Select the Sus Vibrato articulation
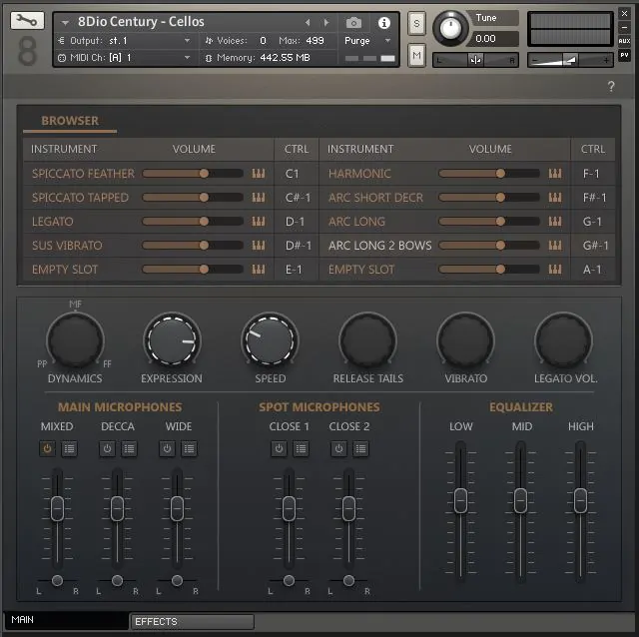 [x=67, y=246]
